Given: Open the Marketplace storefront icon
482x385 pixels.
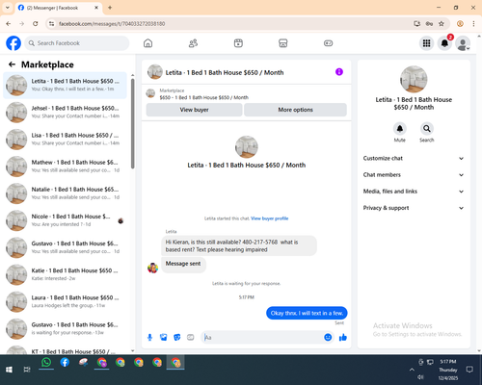Looking at the screenshot, I should click(x=283, y=43).
